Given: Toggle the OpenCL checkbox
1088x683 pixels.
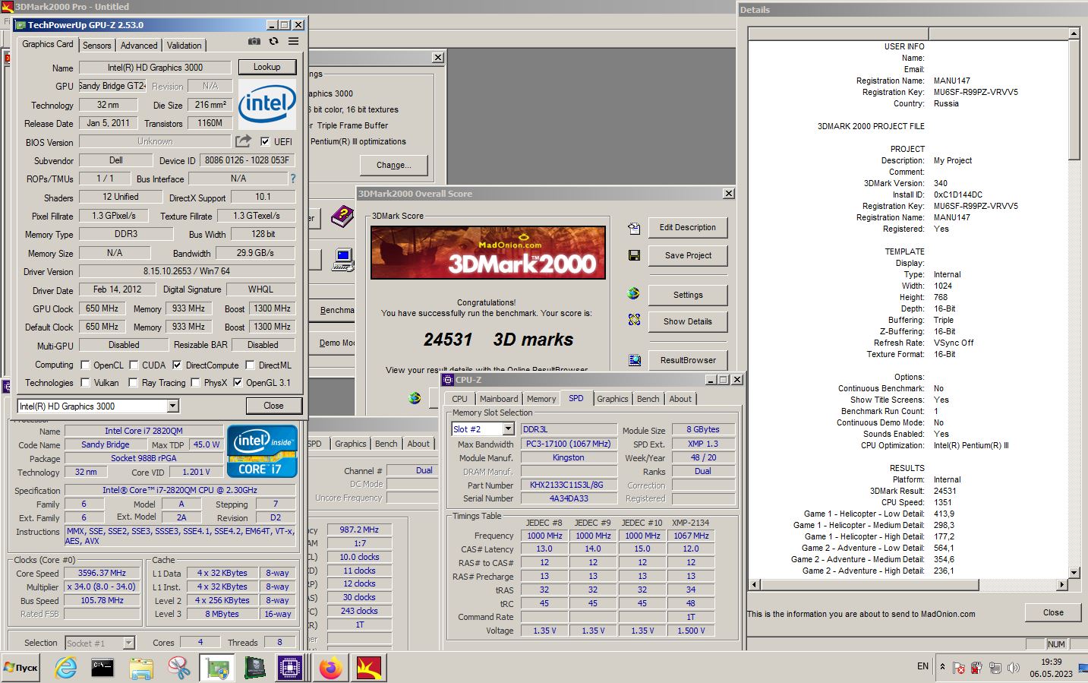Looking at the screenshot, I should coord(85,365).
